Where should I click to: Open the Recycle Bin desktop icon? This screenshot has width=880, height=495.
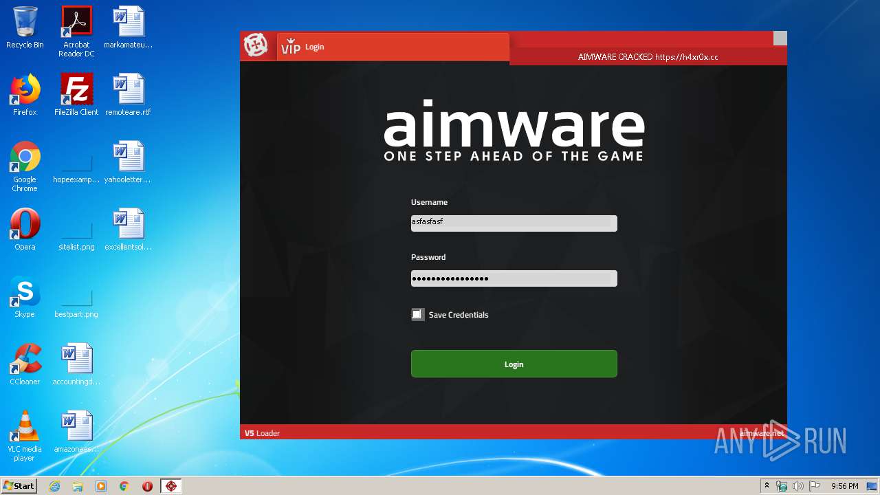pyautogui.click(x=25, y=28)
